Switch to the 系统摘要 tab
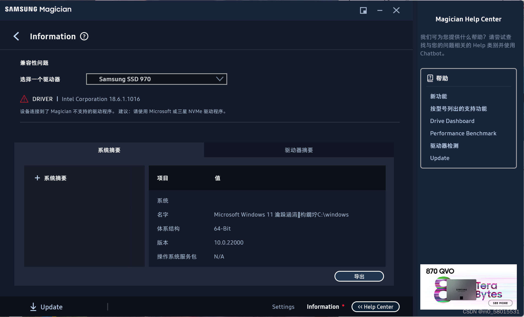524x317 pixels. click(x=109, y=150)
